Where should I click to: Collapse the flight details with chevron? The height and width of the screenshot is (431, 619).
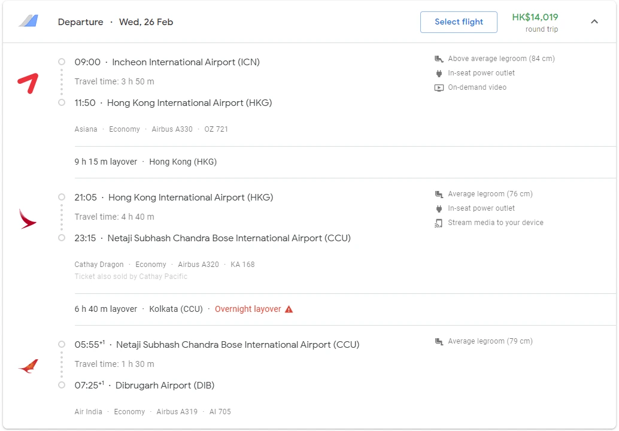tap(594, 22)
